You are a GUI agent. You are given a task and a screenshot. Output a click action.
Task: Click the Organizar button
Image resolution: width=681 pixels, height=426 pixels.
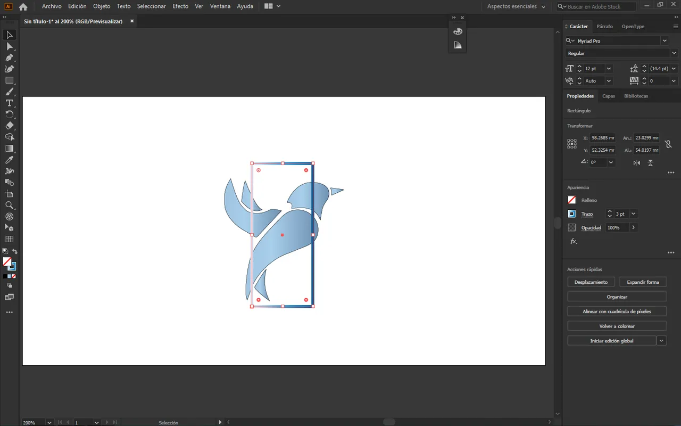pyautogui.click(x=617, y=297)
